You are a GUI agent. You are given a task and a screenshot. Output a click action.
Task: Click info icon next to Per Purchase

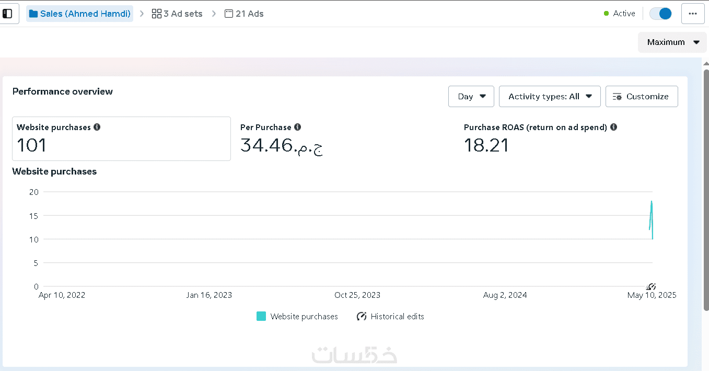coord(297,127)
